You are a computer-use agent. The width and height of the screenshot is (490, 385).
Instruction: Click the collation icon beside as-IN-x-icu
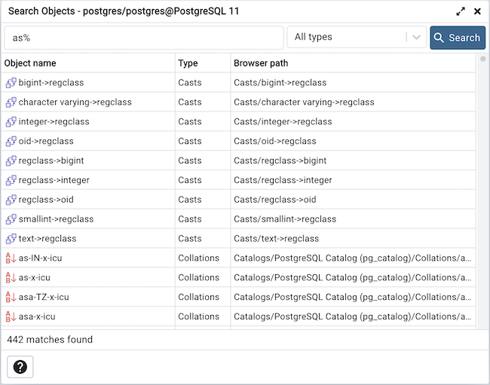11,258
